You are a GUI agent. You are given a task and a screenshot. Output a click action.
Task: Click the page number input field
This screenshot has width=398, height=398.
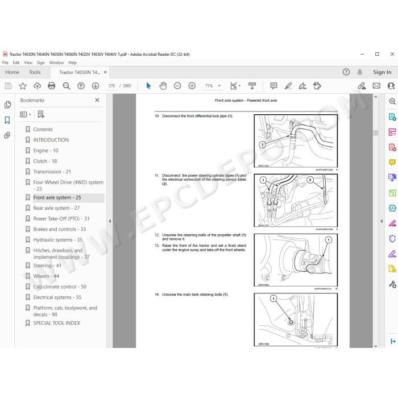(x=111, y=86)
